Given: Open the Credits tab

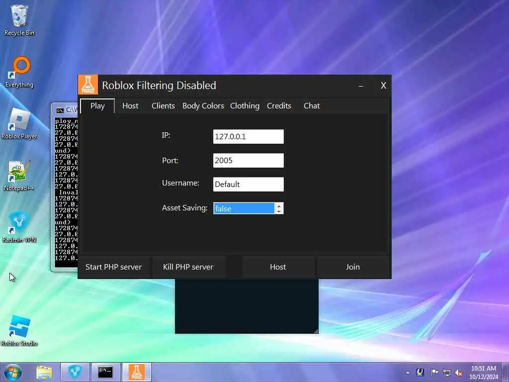Looking at the screenshot, I should [279, 106].
